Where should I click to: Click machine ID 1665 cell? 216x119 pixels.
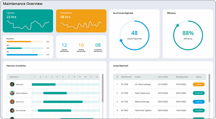[x=125, y=110]
